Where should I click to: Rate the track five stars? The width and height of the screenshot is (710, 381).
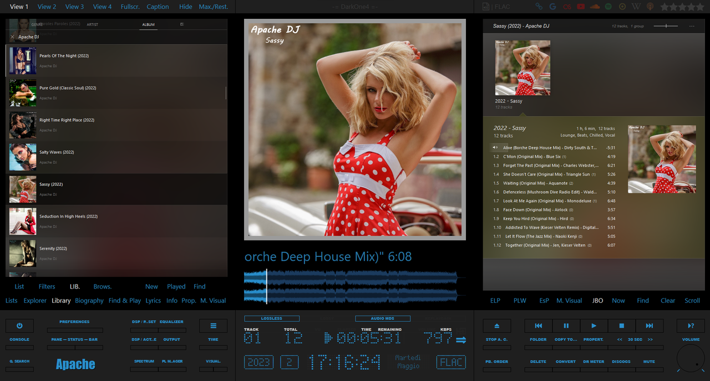[699, 7]
